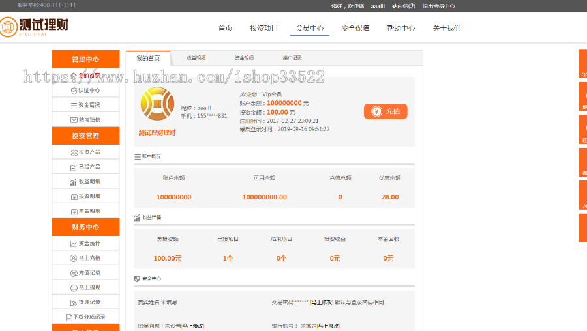Click the gold coin avatar image

pyautogui.click(x=157, y=104)
